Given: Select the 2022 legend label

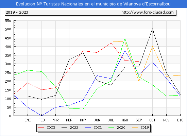Looking at the screenshot, I should (x=74, y=128).
